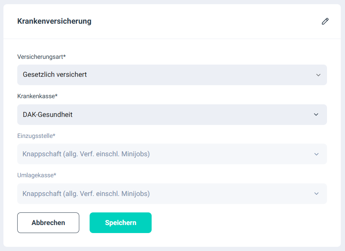Select the 'Gesetzlich versichert' value text
Viewport: 345px width, 251px height.
tap(55, 75)
